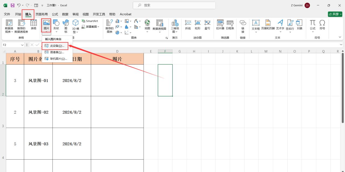Screen dimensions: 345x172
Task: Click the Pictures (图片) ribbon button
Action: coord(46,25)
